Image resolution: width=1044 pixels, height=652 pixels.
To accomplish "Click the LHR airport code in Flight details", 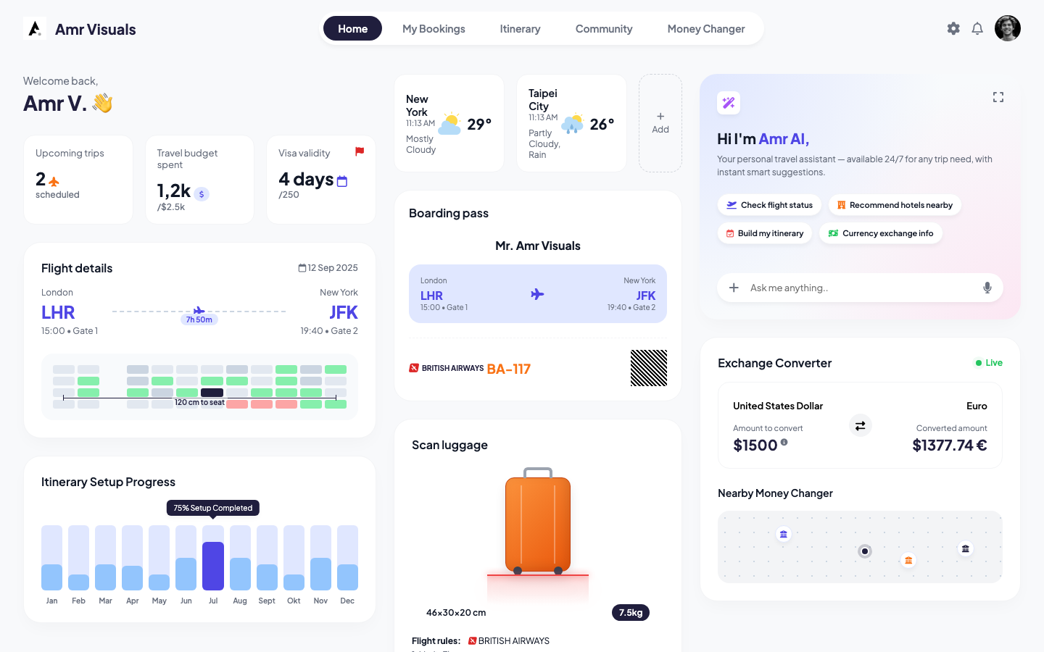I will click(58, 312).
